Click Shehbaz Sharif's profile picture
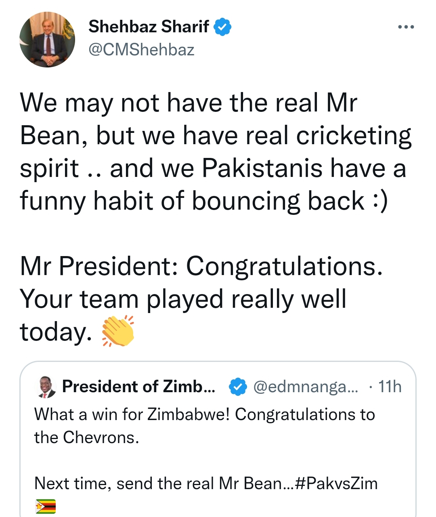 coord(47,40)
